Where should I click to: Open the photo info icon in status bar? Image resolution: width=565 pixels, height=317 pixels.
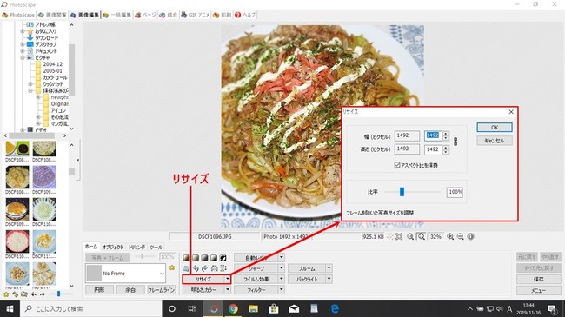point(470,237)
